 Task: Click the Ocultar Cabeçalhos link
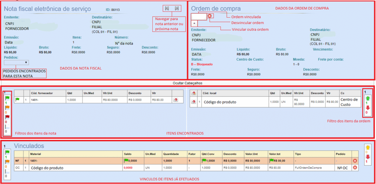tap(188, 83)
